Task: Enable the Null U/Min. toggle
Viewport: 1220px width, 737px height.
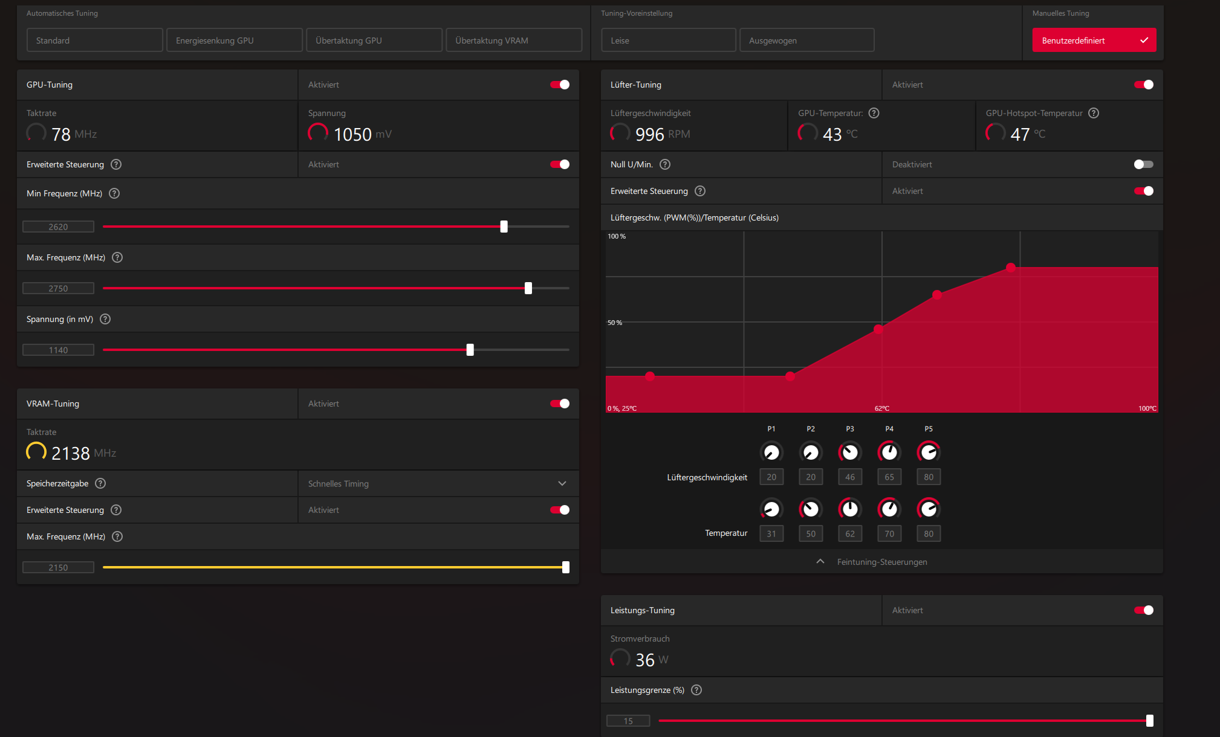Action: point(1143,164)
